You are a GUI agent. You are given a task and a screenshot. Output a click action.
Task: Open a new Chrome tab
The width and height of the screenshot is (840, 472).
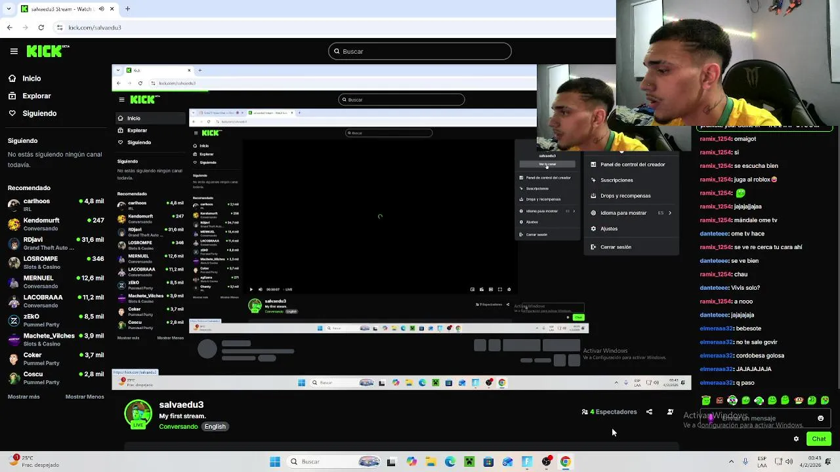pyautogui.click(x=127, y=9)
